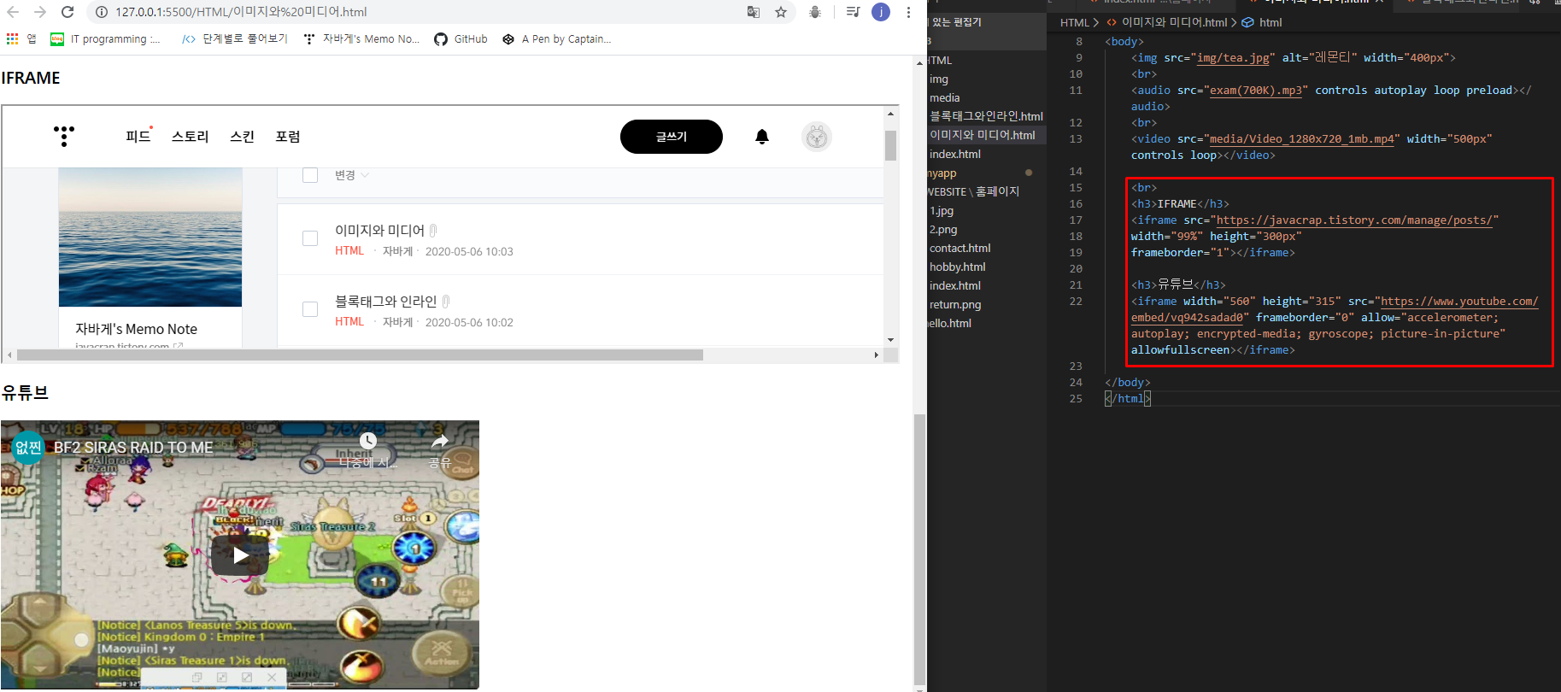Viewport: 1561px width, 692px height.
Task: Open the 피드 tab in Tistory
Action: click(138, 137)
